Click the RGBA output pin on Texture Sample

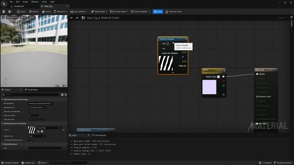tap(185, 66)
